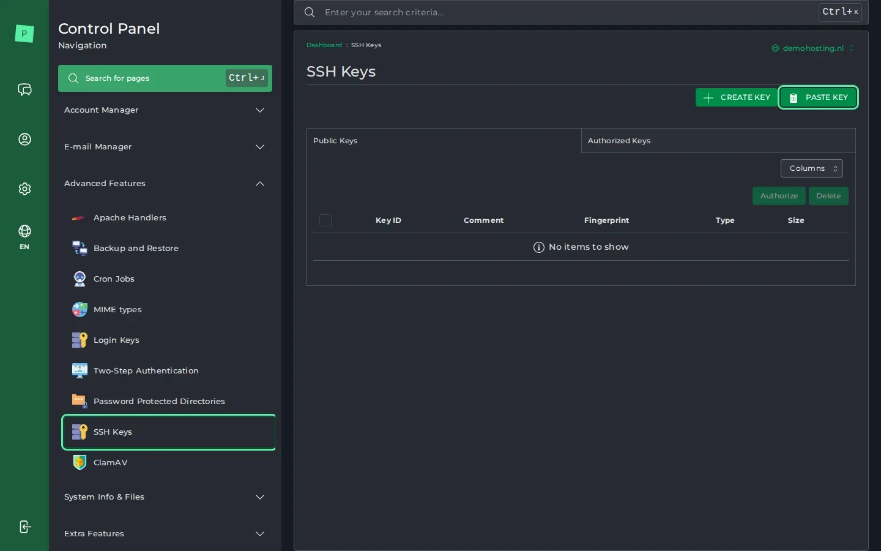The height and width of the screenshot is (551, 881).
Task: Focus the Search for pages field
Action: pos(165,78)
